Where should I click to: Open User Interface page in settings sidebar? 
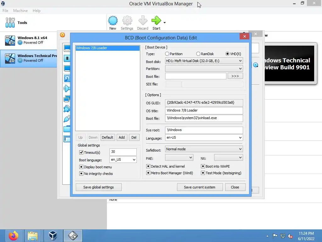[67, 139]
